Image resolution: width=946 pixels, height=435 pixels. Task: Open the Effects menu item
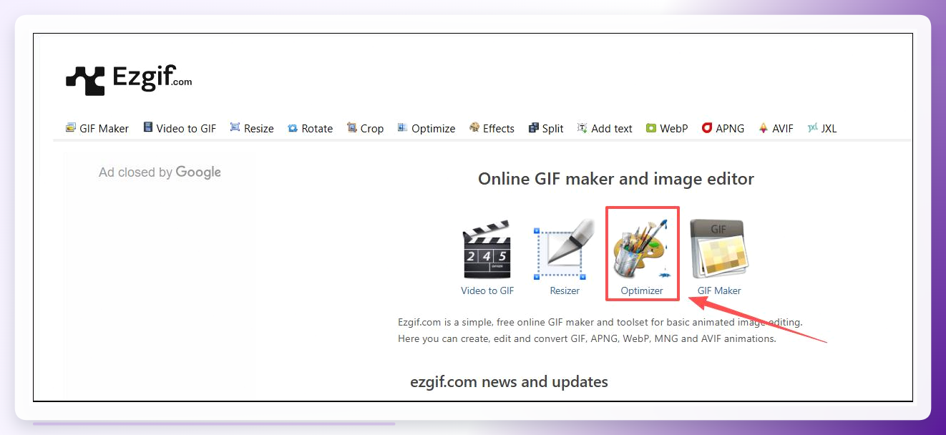pyautogui.click(x=499, y=129)
